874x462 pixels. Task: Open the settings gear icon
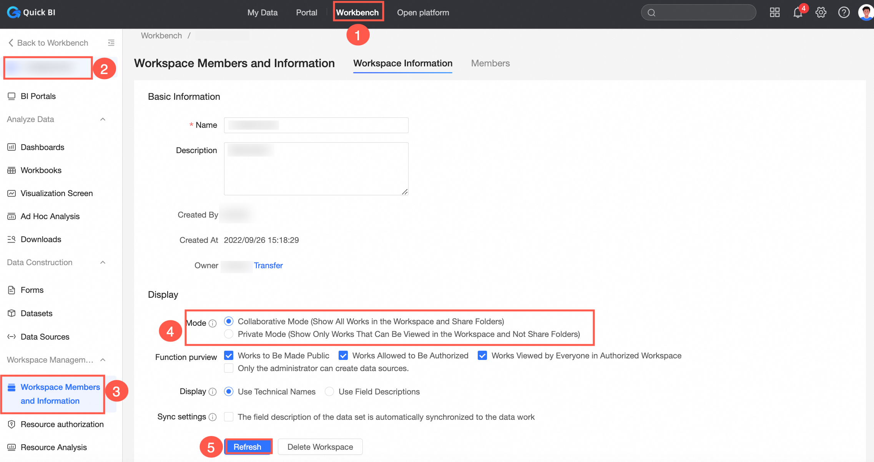[x=821, y=12]
